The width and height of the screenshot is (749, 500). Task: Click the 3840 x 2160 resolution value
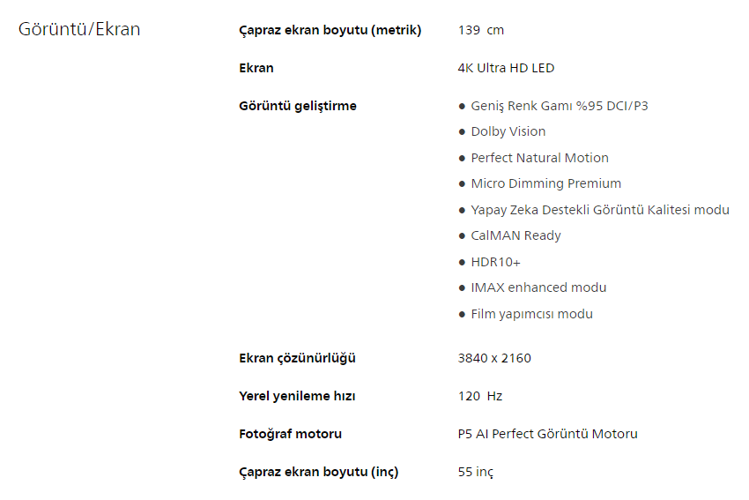494,358
